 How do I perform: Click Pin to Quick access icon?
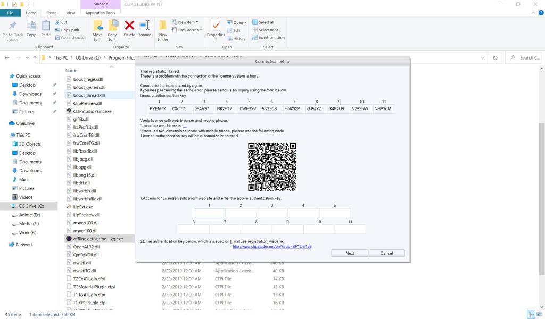[12, 29]
